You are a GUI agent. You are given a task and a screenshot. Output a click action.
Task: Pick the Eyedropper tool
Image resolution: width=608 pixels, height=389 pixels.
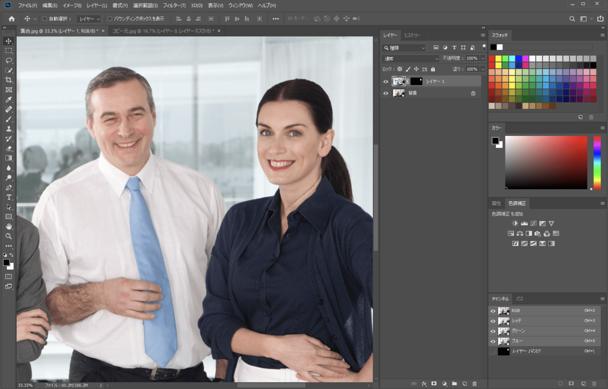tap(9, 100)
